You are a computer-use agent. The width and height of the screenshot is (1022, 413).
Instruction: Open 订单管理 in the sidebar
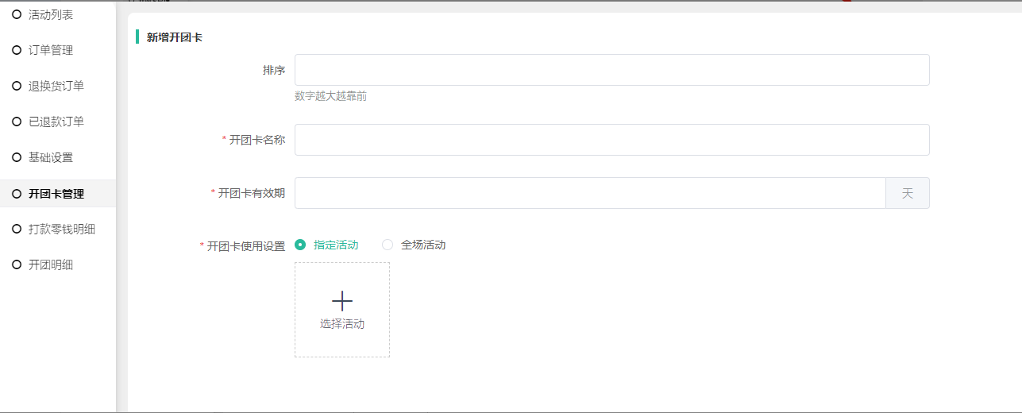tap(51, 50)
